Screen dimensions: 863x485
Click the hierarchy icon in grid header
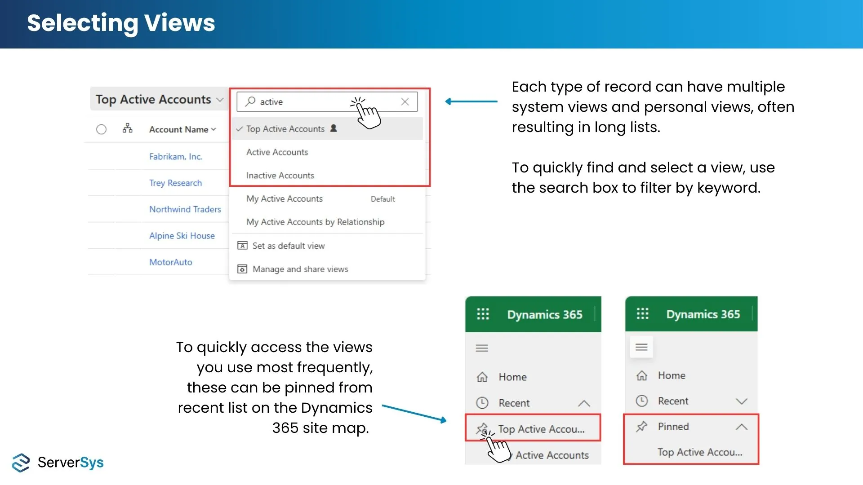[x=128, y=128]
